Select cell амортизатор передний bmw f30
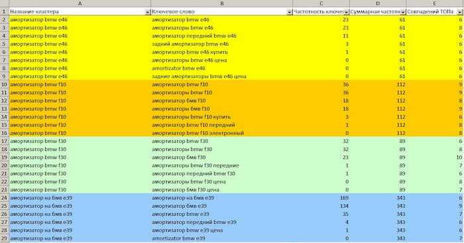Screen dimensions: 464x243 coord(221,174)
